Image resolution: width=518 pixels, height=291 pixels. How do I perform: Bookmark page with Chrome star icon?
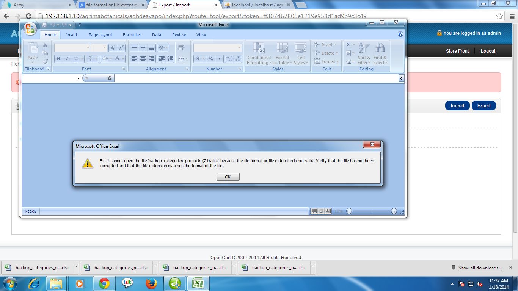tap(500, 16)
